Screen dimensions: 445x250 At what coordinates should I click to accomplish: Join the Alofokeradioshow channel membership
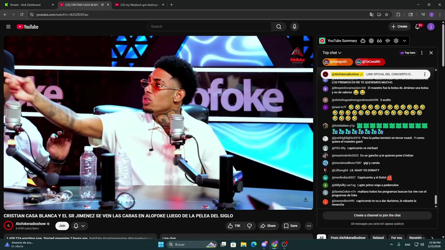click(x=62, y=226)
